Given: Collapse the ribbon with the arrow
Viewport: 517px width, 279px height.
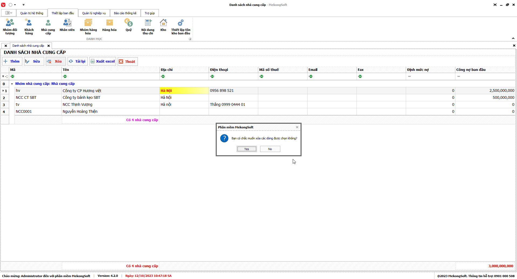Looking at the screenshot, I should [x=513, y=38].
